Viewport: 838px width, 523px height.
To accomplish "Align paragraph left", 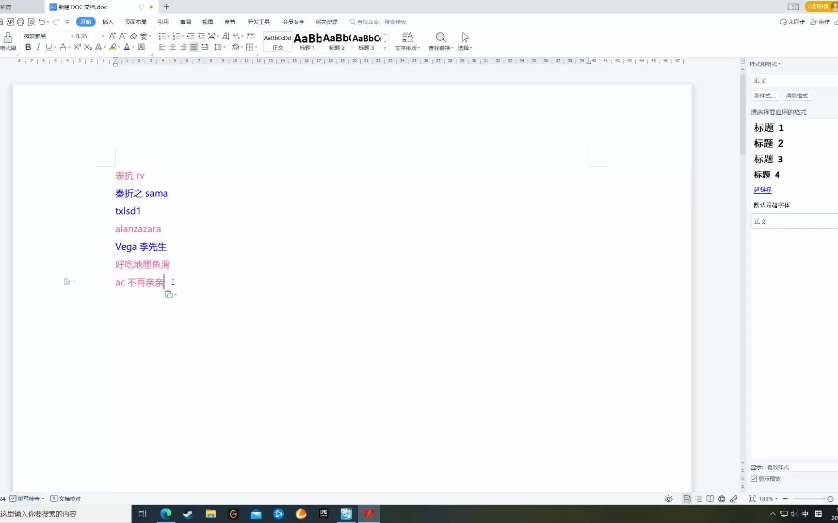I will click(162, 47).
